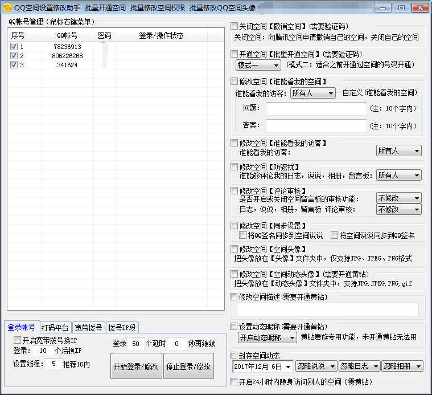Enable 封存空间动态 checkbox

click(x=233, y=355)
